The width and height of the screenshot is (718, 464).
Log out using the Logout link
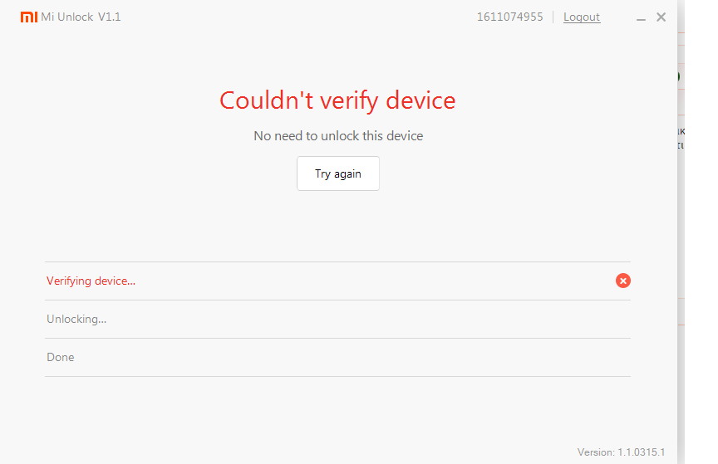(582, 17)
